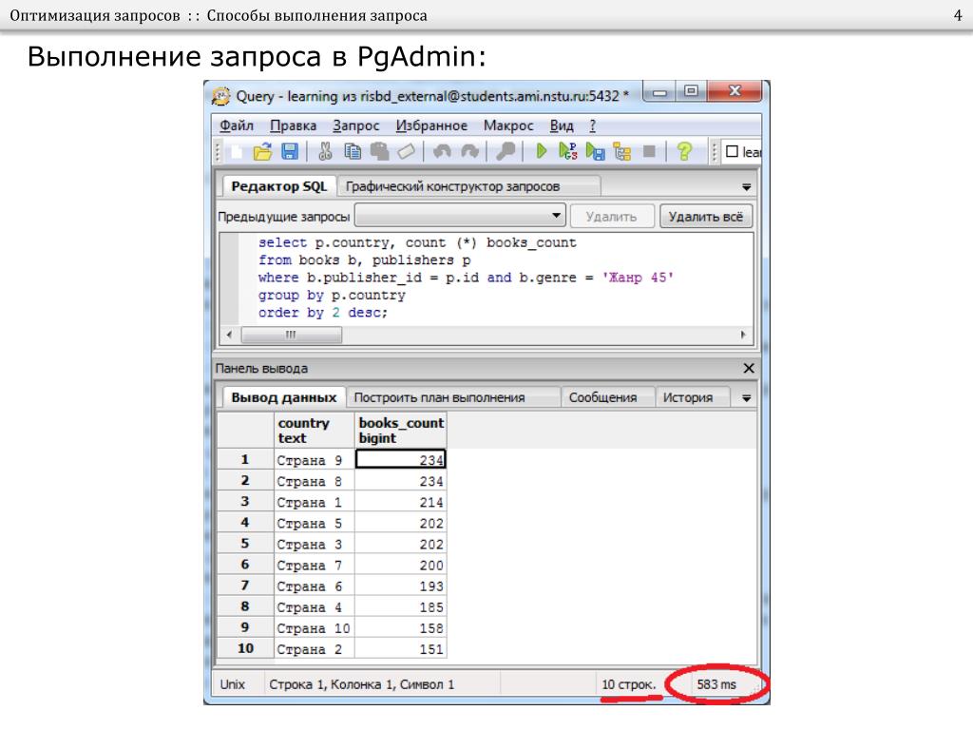Click the 151 books_count cell
Image resolution: width=973 pixels, height=730 pixels.
400,649
